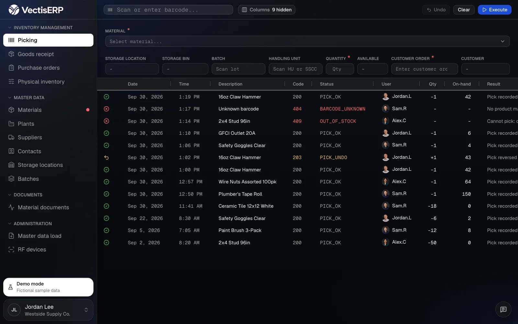
Task: Click the Quantity field
Action: tap(340, 69)
